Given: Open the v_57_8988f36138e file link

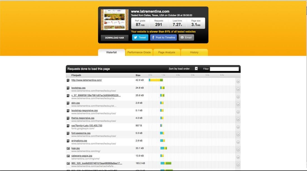Looking at the screenshot, I should click(96, 95).
